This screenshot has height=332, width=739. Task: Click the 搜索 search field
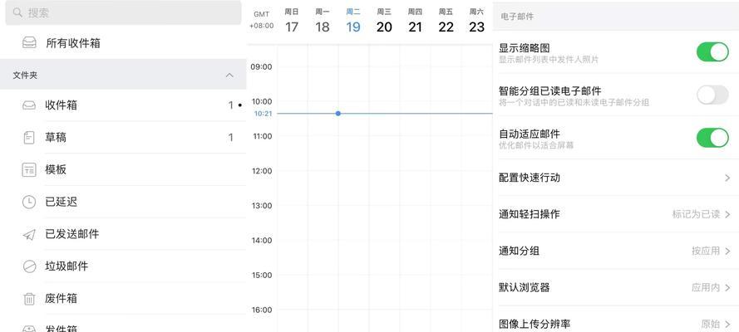coord(123,13)
